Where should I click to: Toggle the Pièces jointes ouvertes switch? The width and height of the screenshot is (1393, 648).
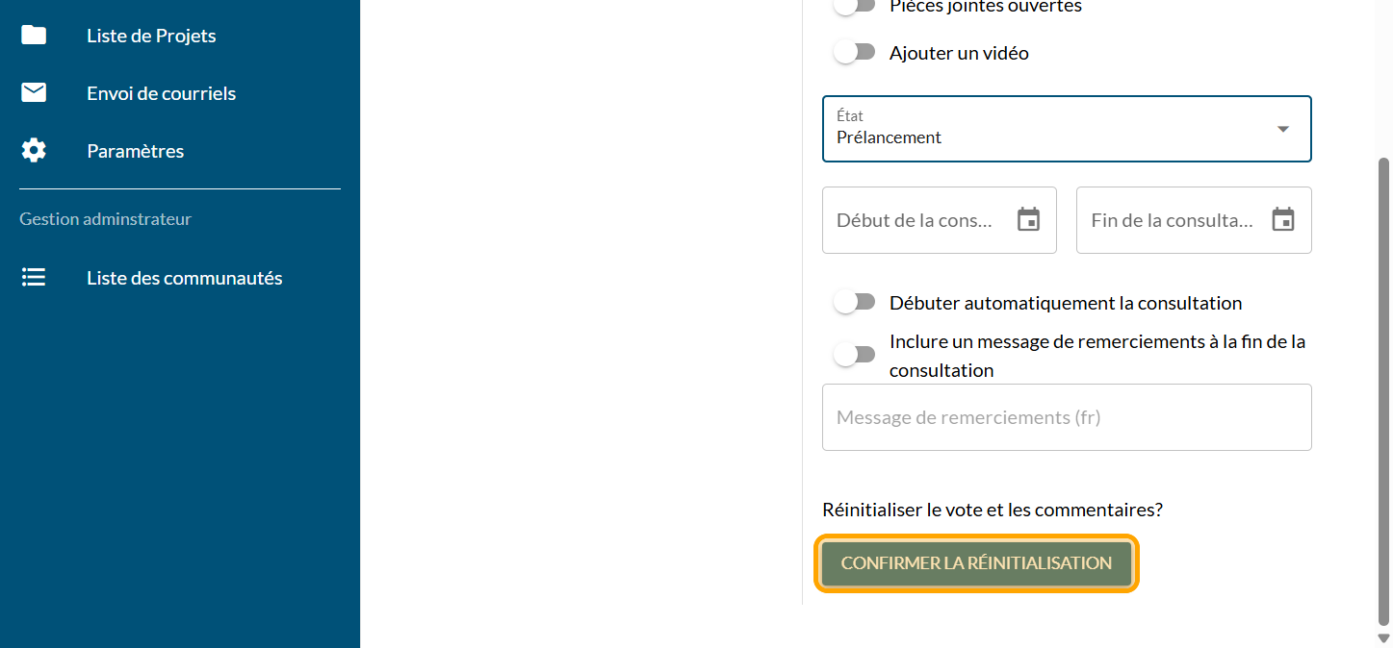[854, 6]
